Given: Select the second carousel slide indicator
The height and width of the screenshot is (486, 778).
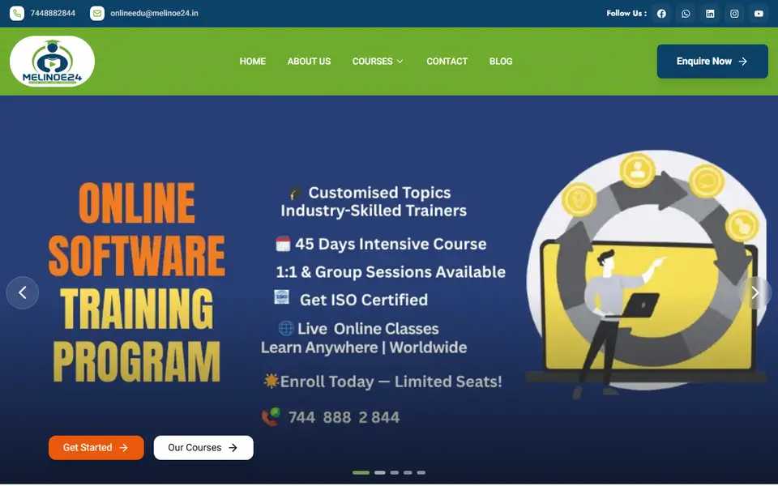Looking at the screenshot, I should coord(379,473).
